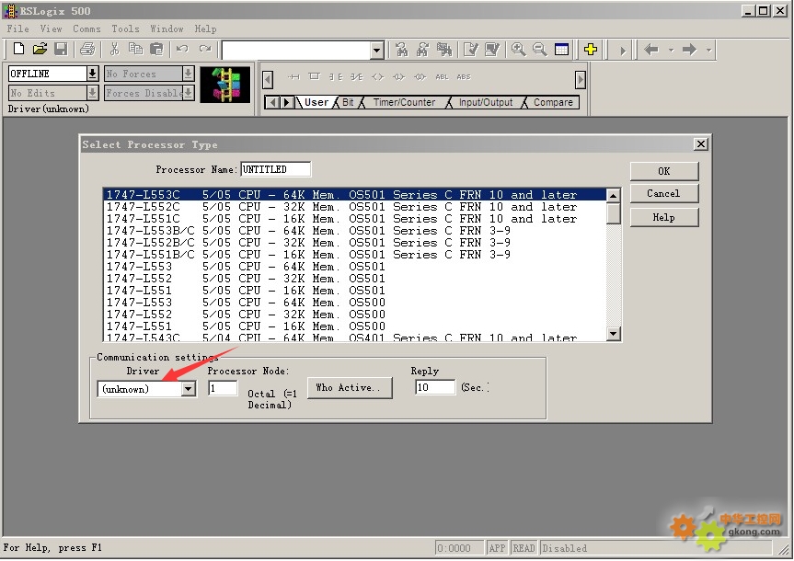The width and height of the screenshot is (794, 561).
Task: Print using the printer toolbar icon
Action: coord(87,49)
